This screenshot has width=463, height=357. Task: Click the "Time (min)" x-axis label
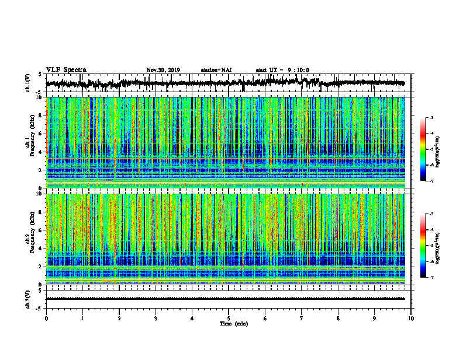(x=234, y=324)
